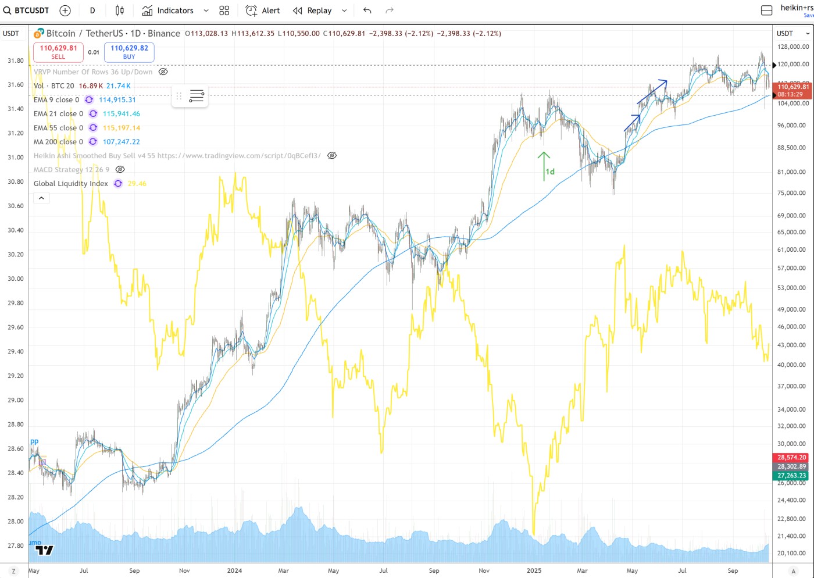Unhide the MACD Strategy indicator
This screenshot has width=814, height=578.
coord(120,170)
